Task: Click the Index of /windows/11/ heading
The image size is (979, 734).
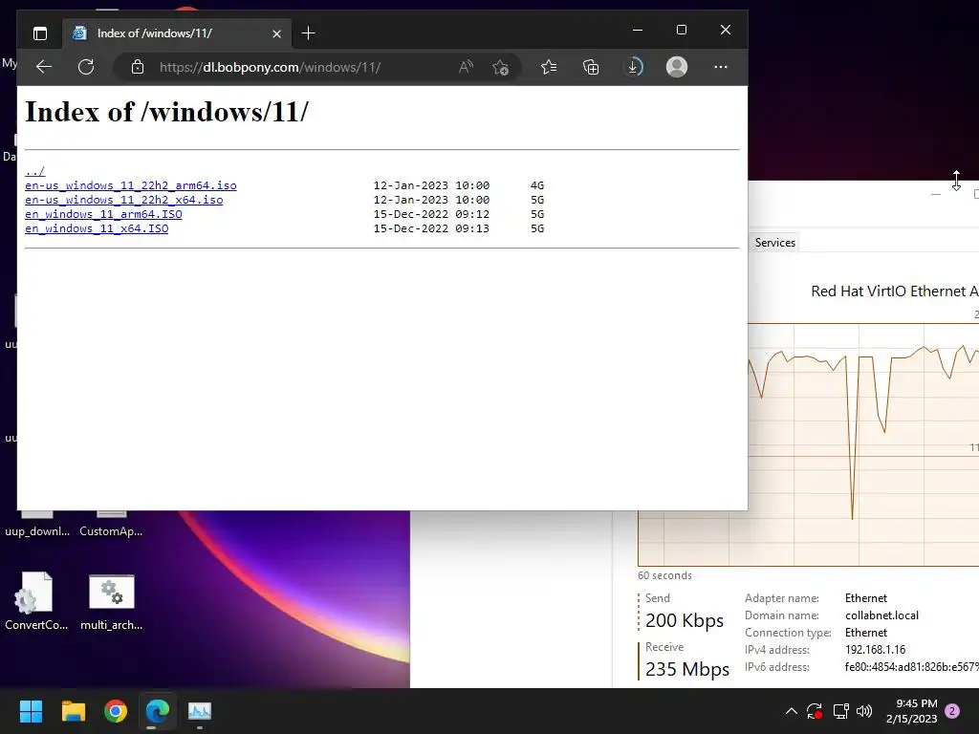Action: pos(166,112)
